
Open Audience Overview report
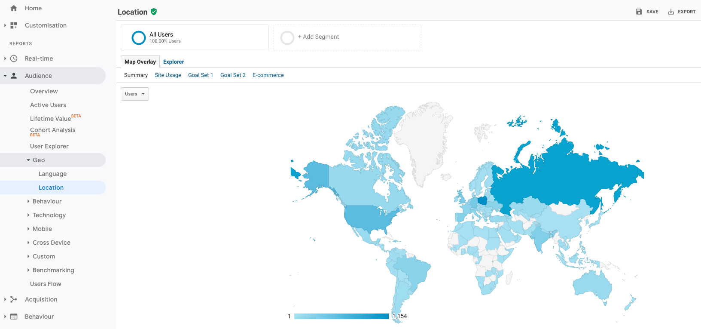click(x=44, y=91)
